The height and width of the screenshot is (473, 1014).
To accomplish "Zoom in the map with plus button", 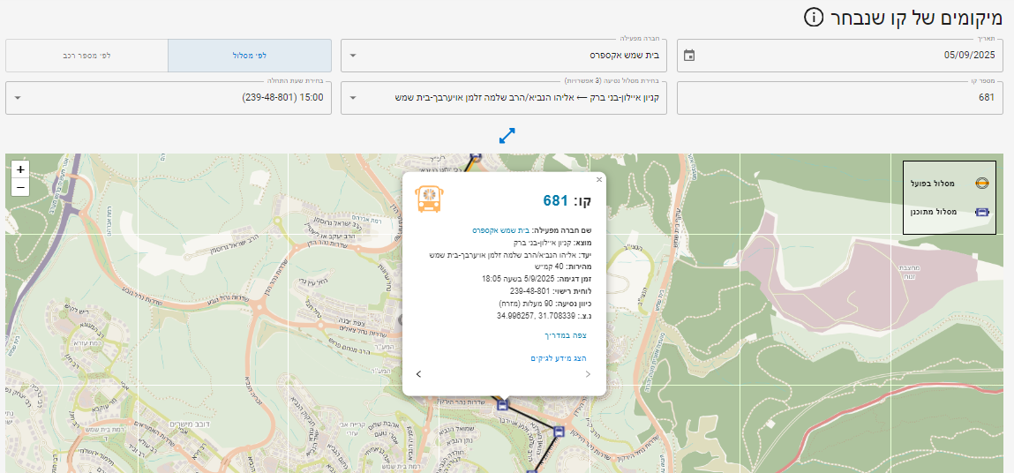I will click(x=20, y=169).
